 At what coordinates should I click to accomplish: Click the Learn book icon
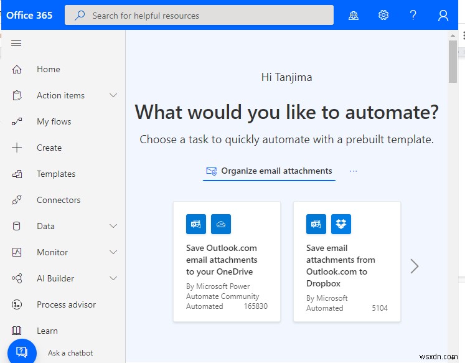tap(17, 331)
